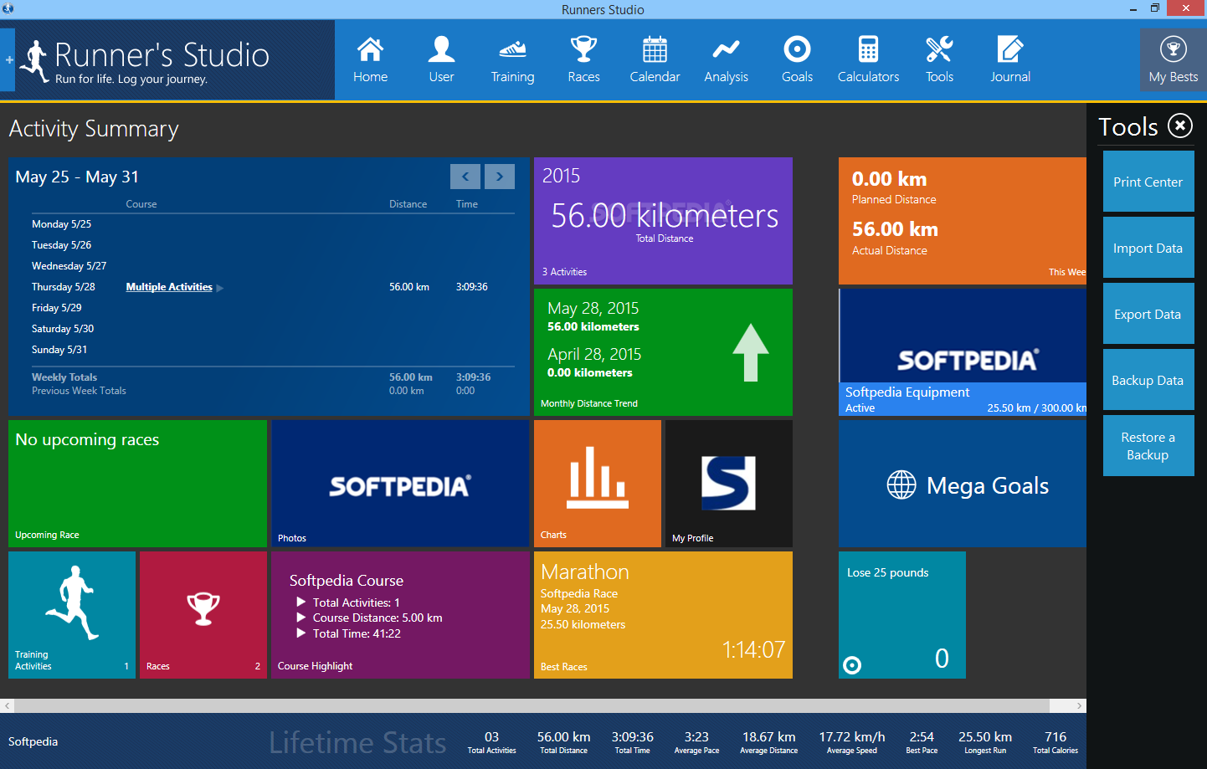Open the Marathon Best Races tile

coord(663,615)
